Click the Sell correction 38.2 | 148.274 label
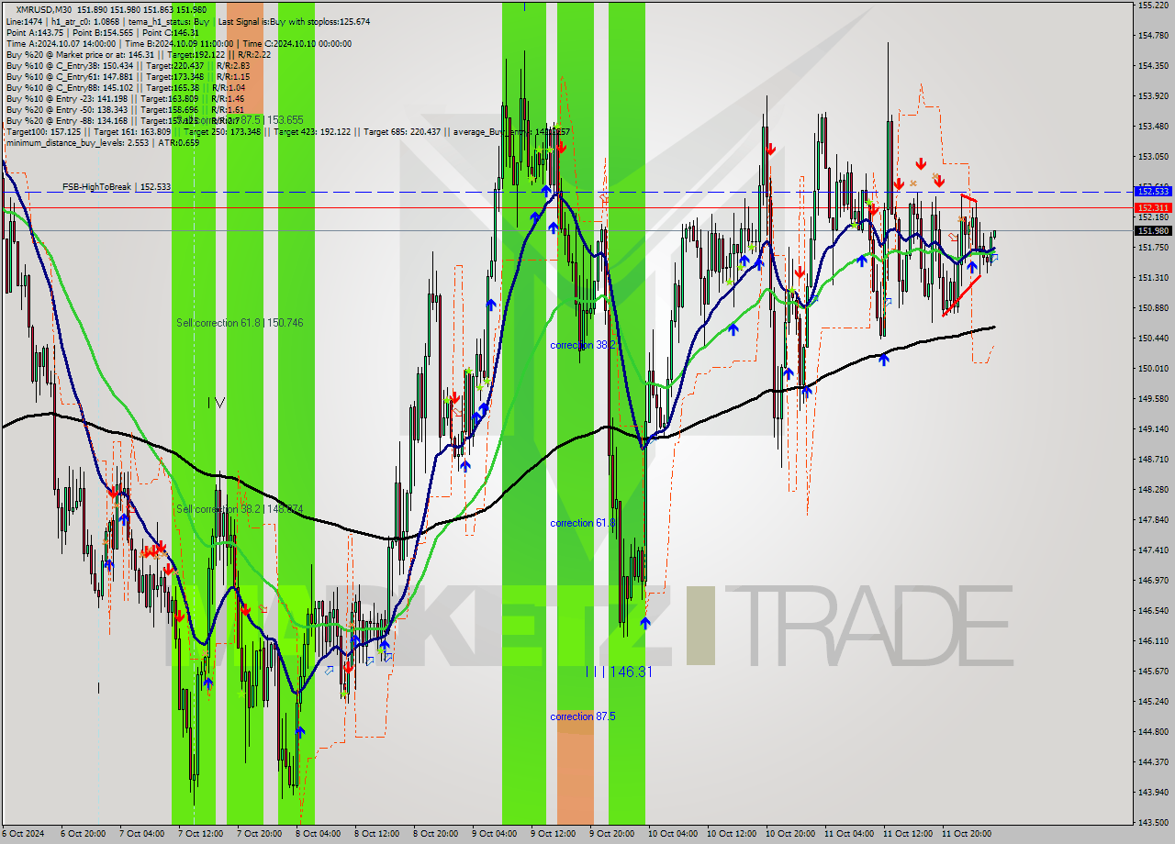This screenshot has height=844, width=1175. click(x=240, y=509)
